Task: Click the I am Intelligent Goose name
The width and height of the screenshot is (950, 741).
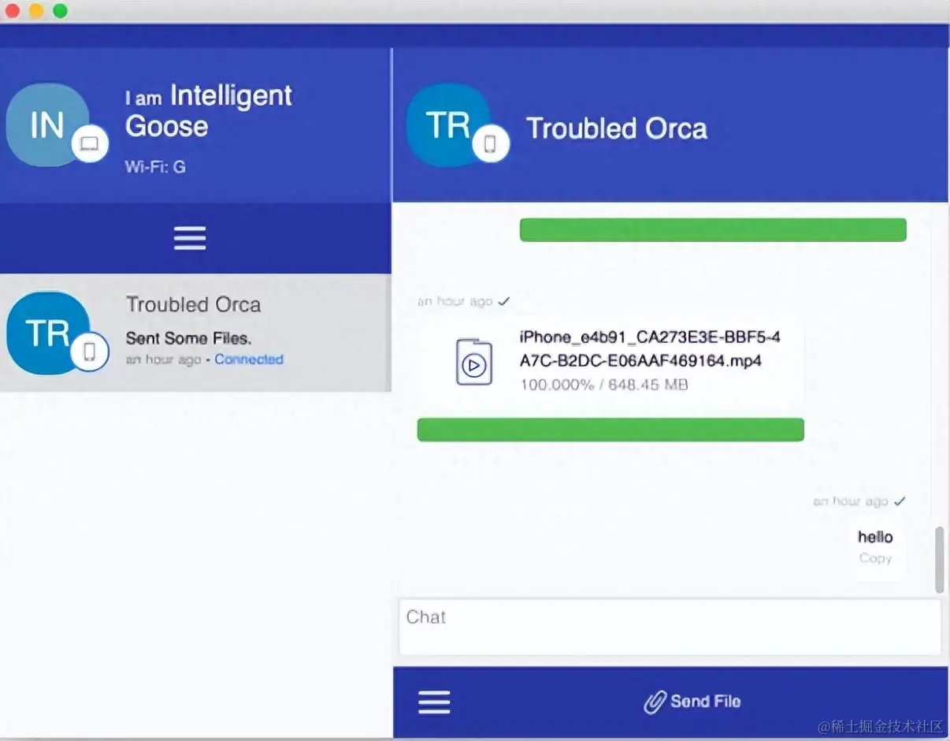Action: click(x=208, y=111)
